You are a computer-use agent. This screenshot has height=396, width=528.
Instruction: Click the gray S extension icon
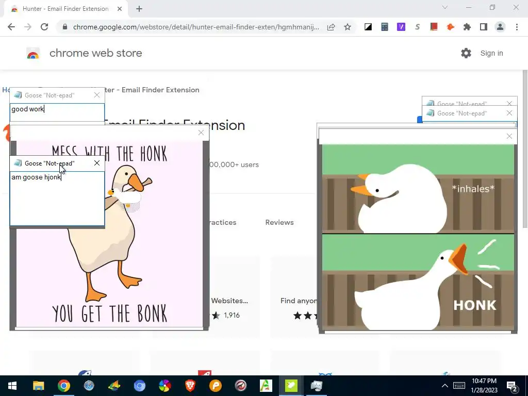418,27
